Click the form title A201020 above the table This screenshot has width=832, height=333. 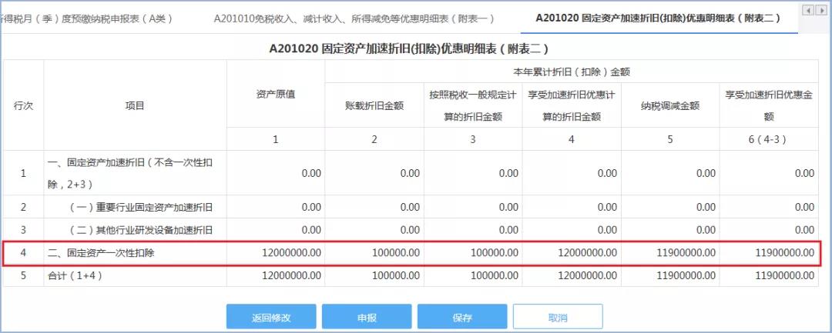point(409,48)
